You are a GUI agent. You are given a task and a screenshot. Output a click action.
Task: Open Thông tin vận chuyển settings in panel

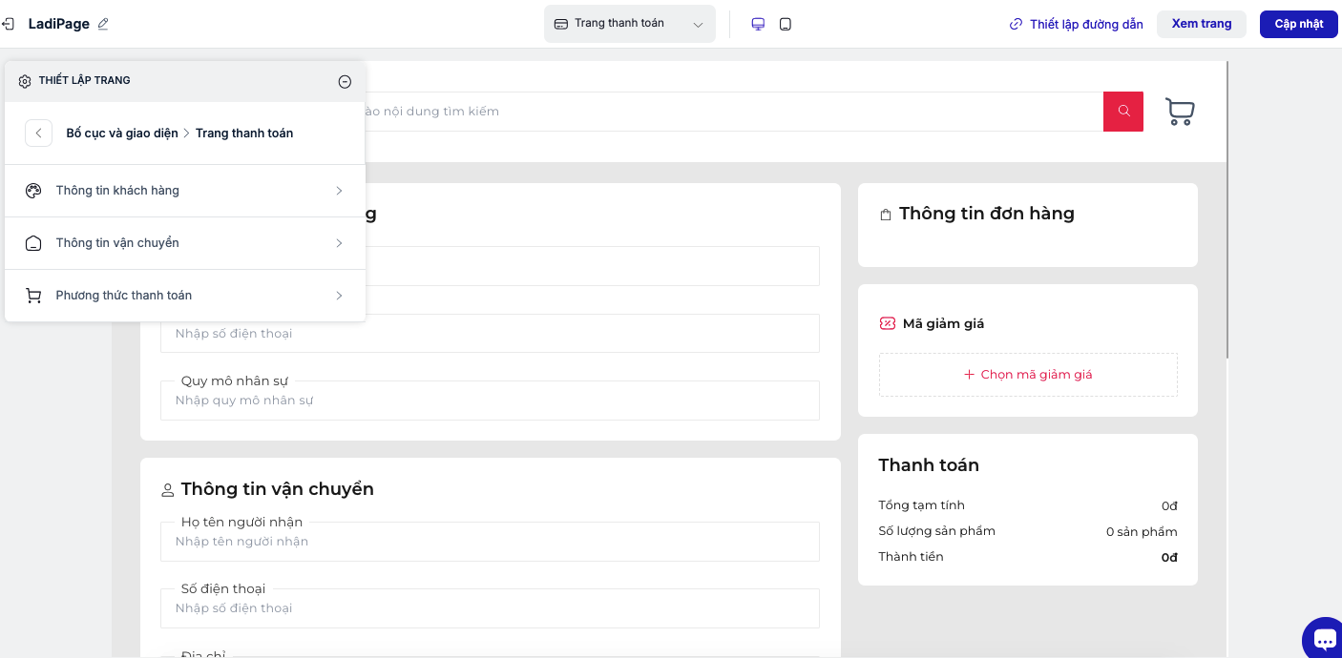pyautogui.click(x=185, y=243)
